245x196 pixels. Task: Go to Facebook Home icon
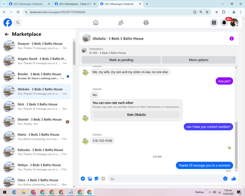click(96, 23)
